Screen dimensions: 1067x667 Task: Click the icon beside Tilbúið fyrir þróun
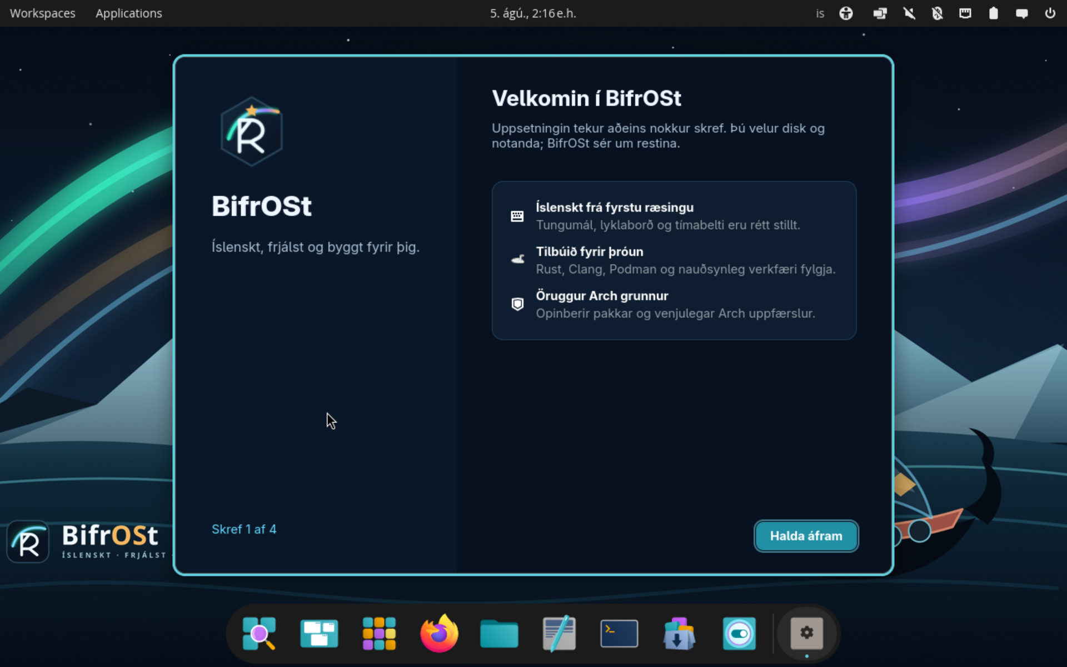pos(517,260)
